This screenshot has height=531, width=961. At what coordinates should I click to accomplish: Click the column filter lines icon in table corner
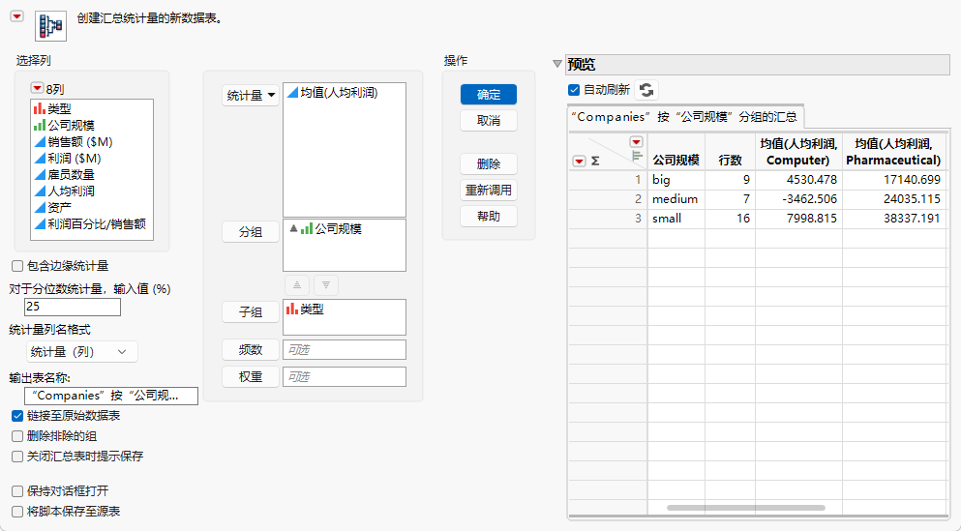tap(637, 157)
